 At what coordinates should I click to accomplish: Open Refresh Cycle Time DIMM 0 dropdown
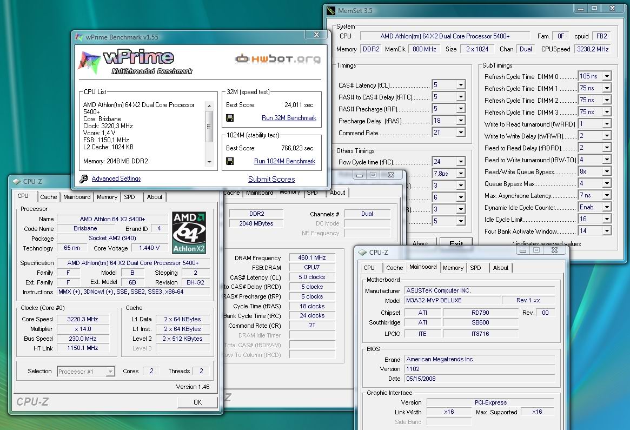[607, 76]
